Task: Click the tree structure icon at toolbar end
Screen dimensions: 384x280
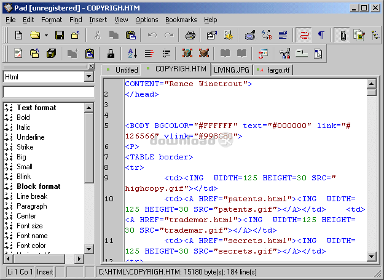Action: tap(375, 35)
